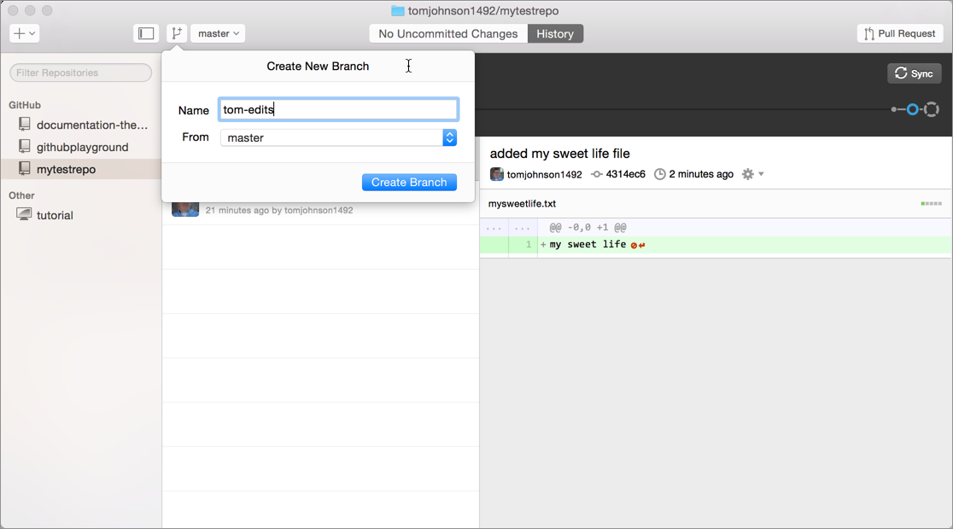The image size is (953, 529).
Task: Click the create new branch icon
Action: [177, 33]
